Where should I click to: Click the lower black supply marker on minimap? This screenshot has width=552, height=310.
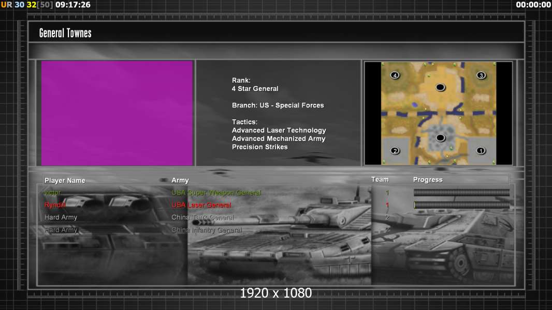pos(440,137)
